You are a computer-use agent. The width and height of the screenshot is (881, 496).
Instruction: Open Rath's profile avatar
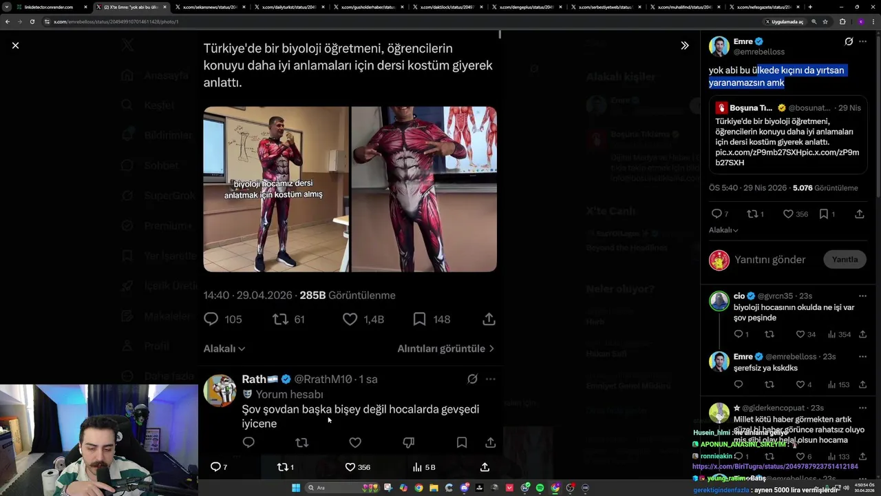pos(220,391)
